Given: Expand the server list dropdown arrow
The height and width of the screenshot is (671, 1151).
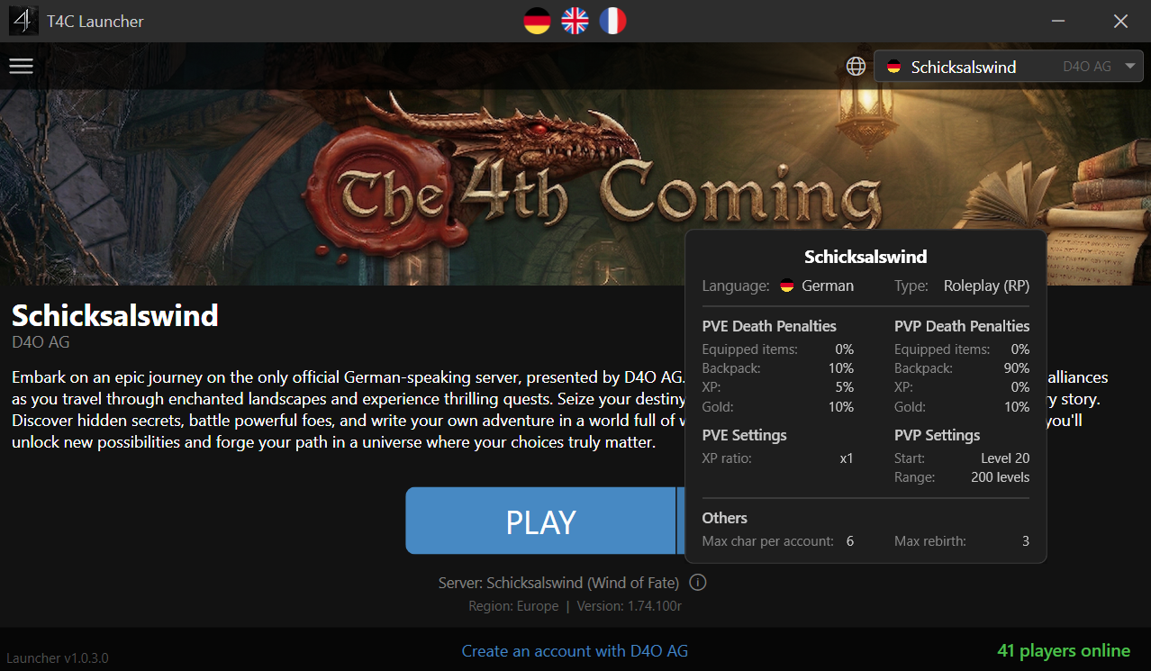Looking at the screenshot, I should coord(1129,66).
